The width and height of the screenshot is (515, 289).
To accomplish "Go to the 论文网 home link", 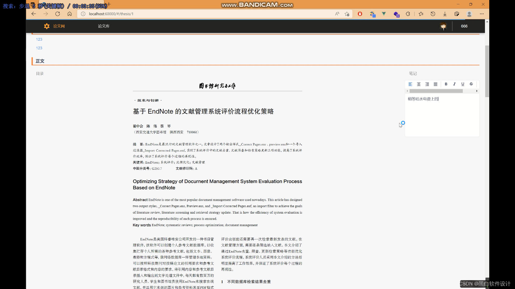I will (x=59, y=26).
